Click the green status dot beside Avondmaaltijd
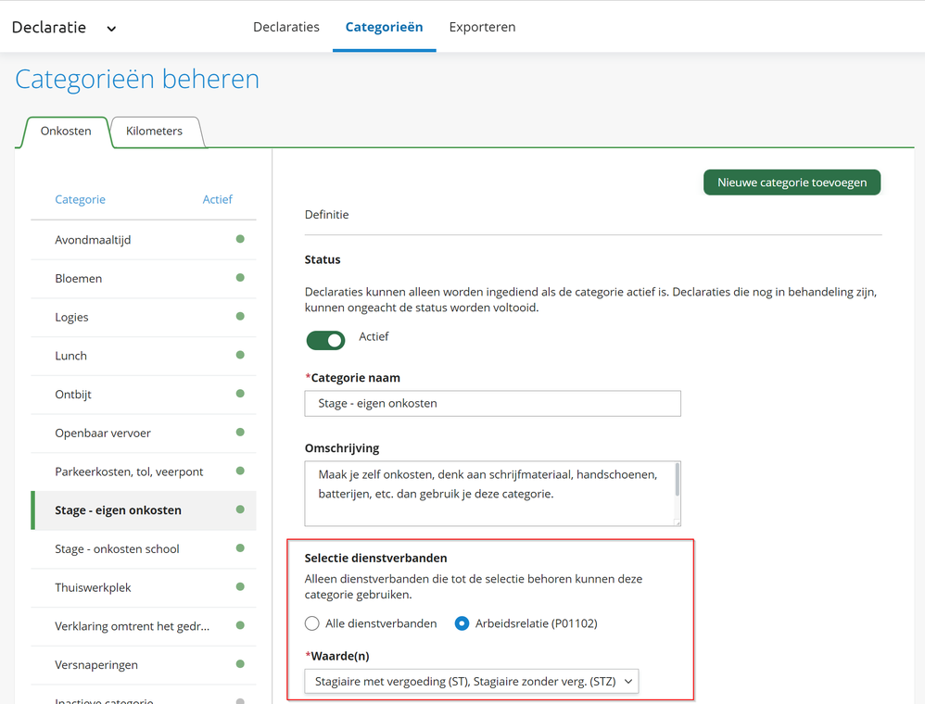The height and width of the screenshot is (704, 925). (x=240, y=239)
